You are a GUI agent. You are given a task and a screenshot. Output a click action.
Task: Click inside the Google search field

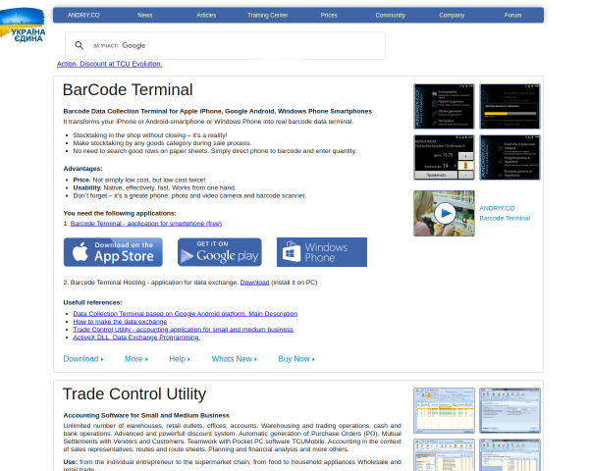click(226, 45)
